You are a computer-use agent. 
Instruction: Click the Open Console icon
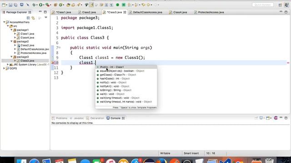click(x=268, y=118)
